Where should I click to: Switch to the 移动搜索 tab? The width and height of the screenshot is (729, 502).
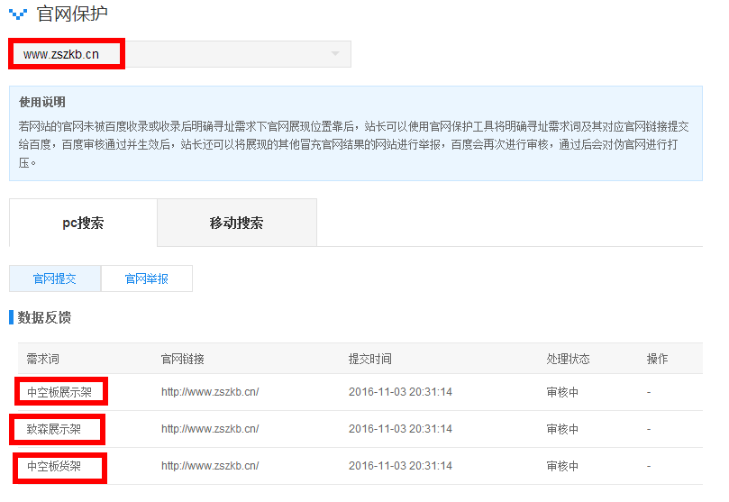[236, 223]
